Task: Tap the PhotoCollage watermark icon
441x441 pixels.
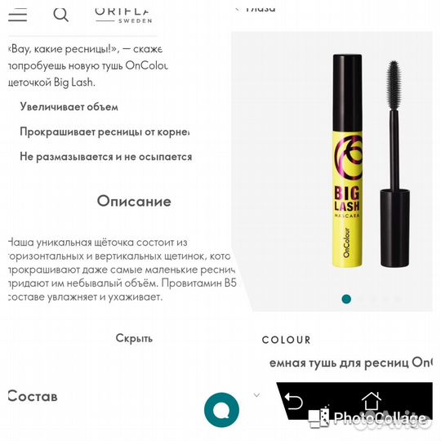Action: 319,417
